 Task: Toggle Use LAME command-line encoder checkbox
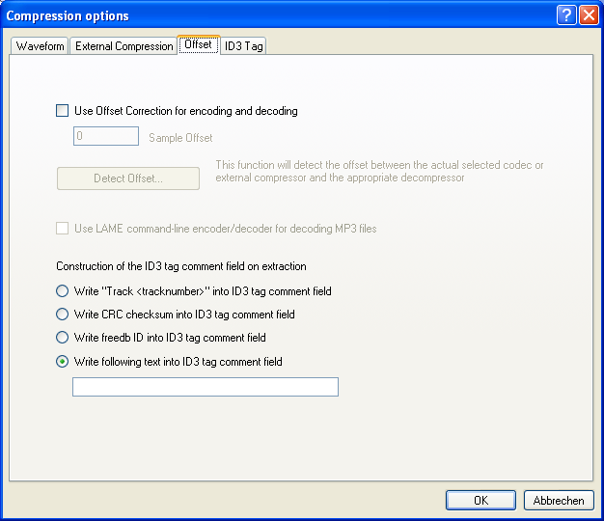(64, 229)
